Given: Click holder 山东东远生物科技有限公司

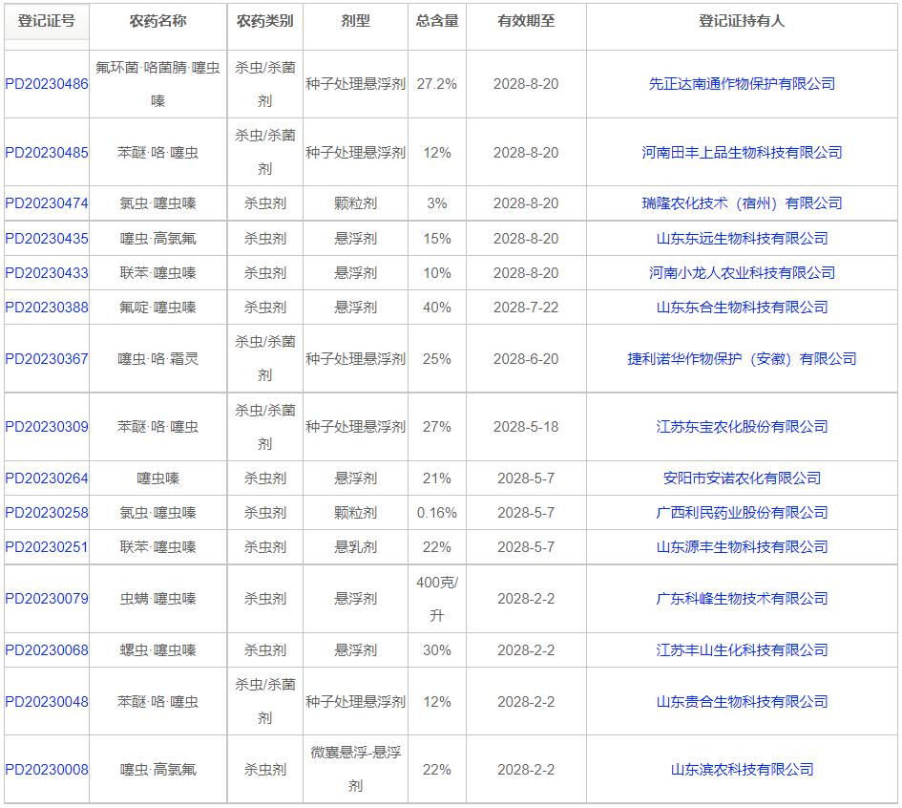Looking at the screenshot, I should click(742, 238).
